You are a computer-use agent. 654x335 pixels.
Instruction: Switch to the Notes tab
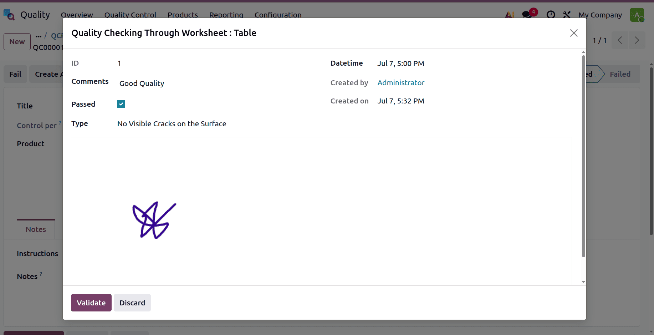pos(36,229)
